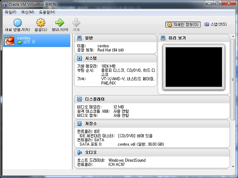Screen dimensions: 238x178
Task: Click [CD/DVD] 비어 있음 entry
Action: tap(135, 136)
